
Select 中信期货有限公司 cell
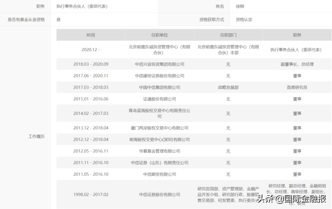[160, 174]
